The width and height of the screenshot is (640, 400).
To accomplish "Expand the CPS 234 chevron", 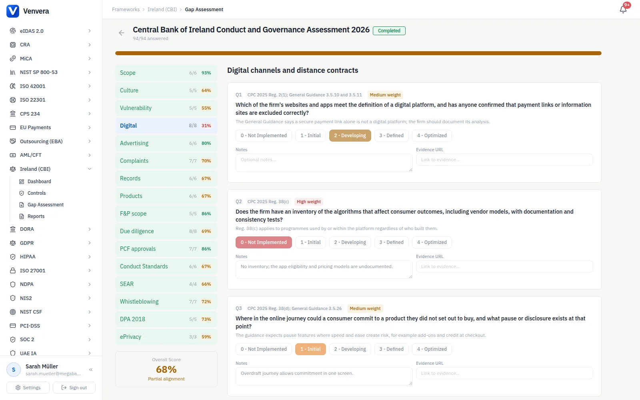I will click(90, 114).
